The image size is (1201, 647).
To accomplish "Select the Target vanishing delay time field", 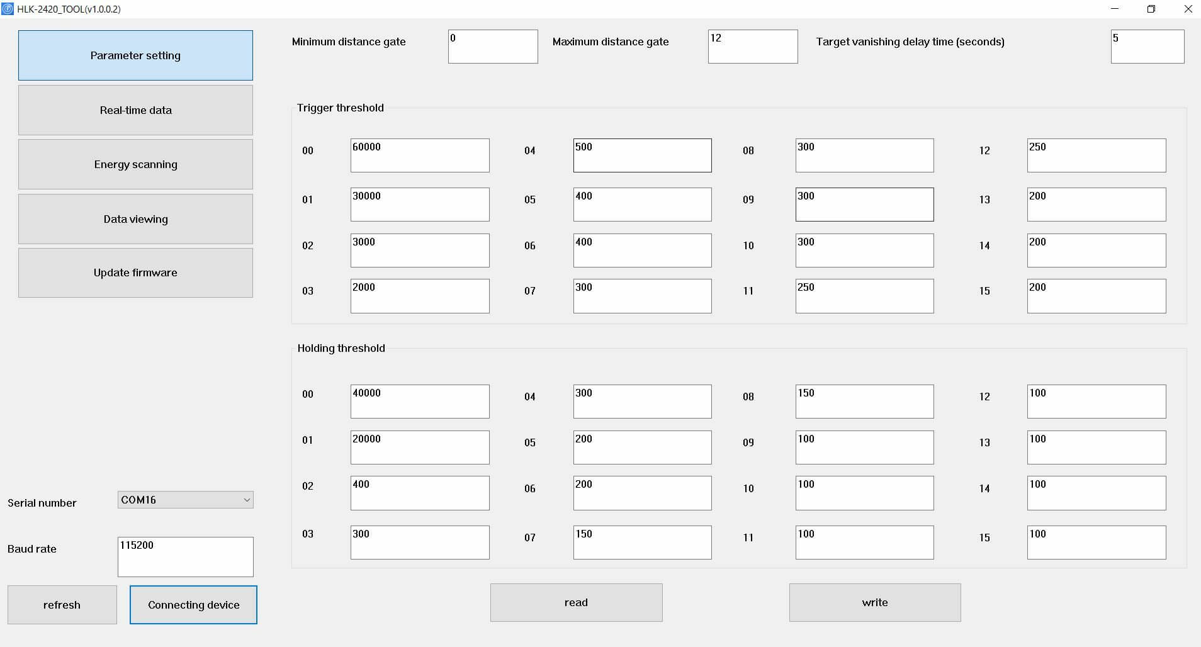I will 1147,47.
